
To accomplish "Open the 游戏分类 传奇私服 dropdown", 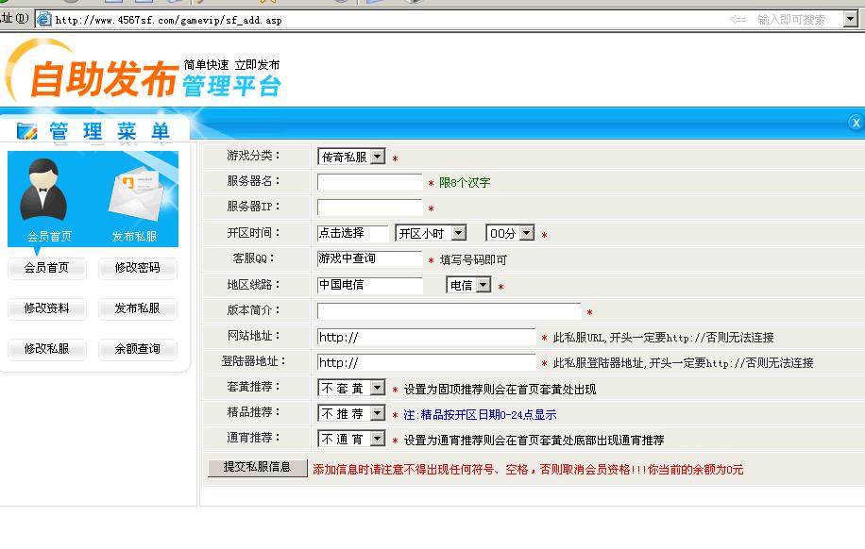I will point(351,157).
